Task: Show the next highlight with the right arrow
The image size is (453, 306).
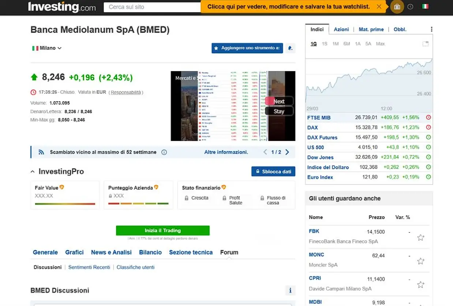Action: (x=287, y=152)
